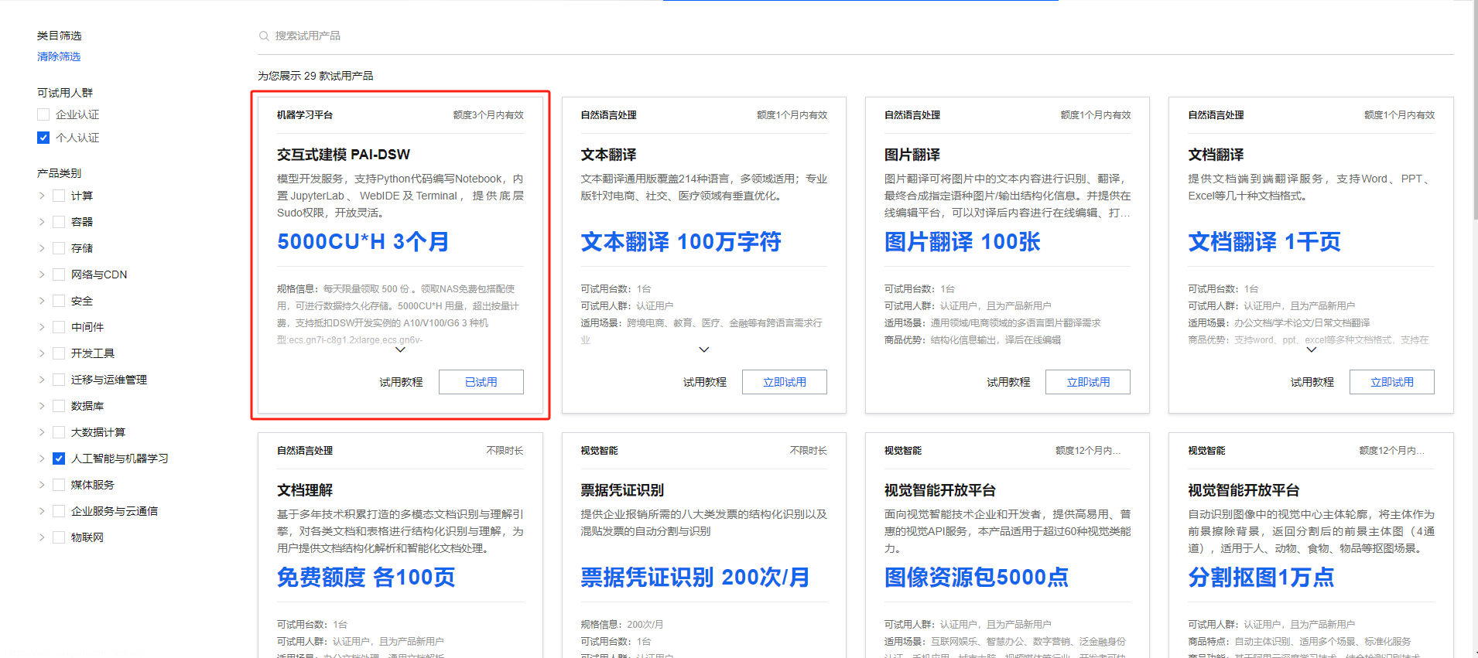Open 试用教程 for 文档翻译
Image resolution: width=1478 pixels, height=658 pixels.
[1312, 382]
